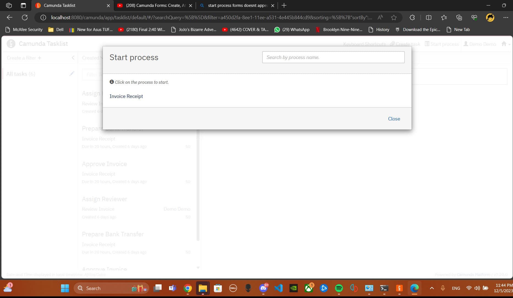Add this page to favorites with star icon
The width and height of the screenshot is (513, 298).
[x=394, y=18]
